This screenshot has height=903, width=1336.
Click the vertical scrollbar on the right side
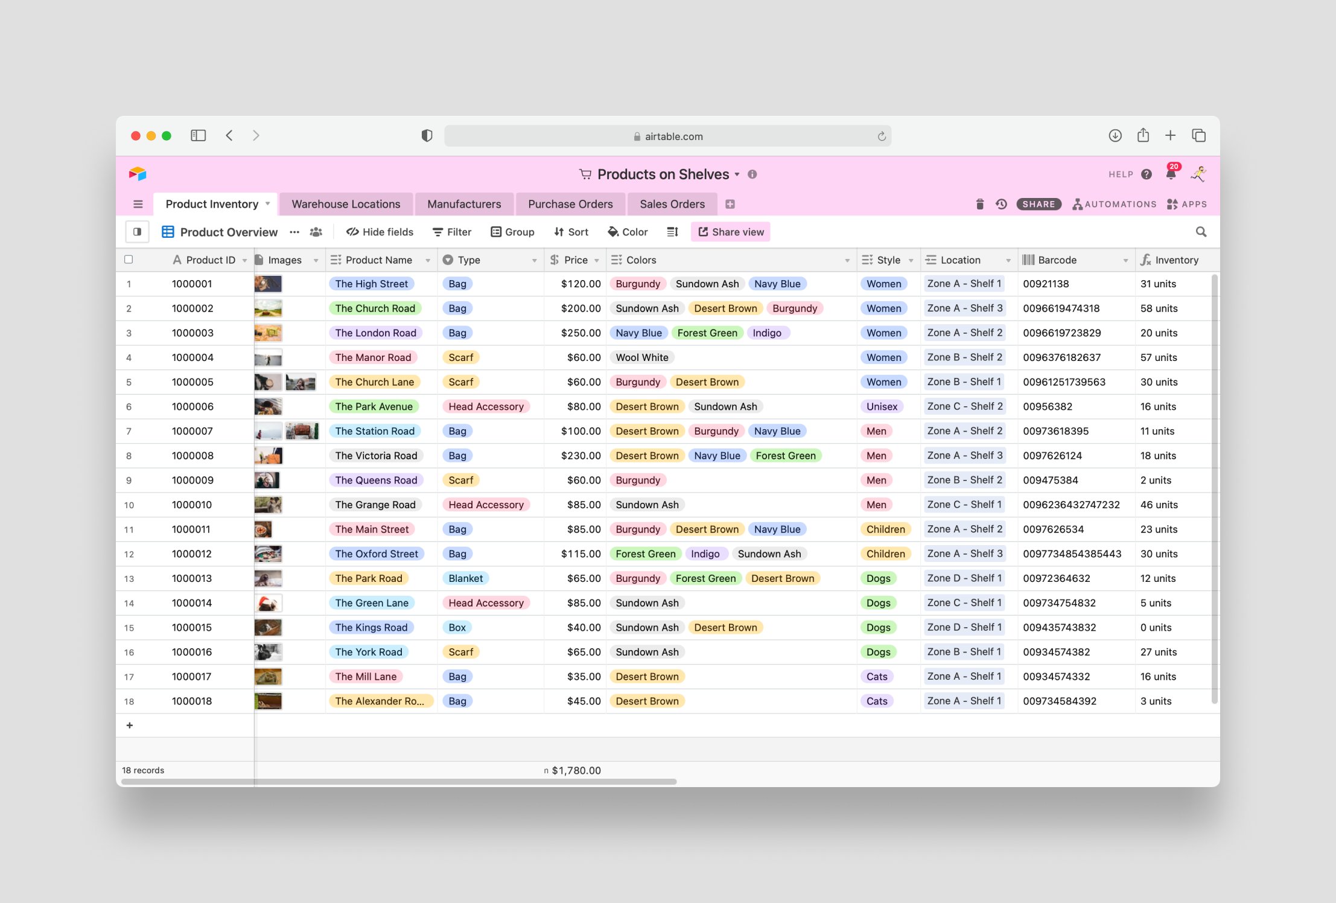point(1214,489)
